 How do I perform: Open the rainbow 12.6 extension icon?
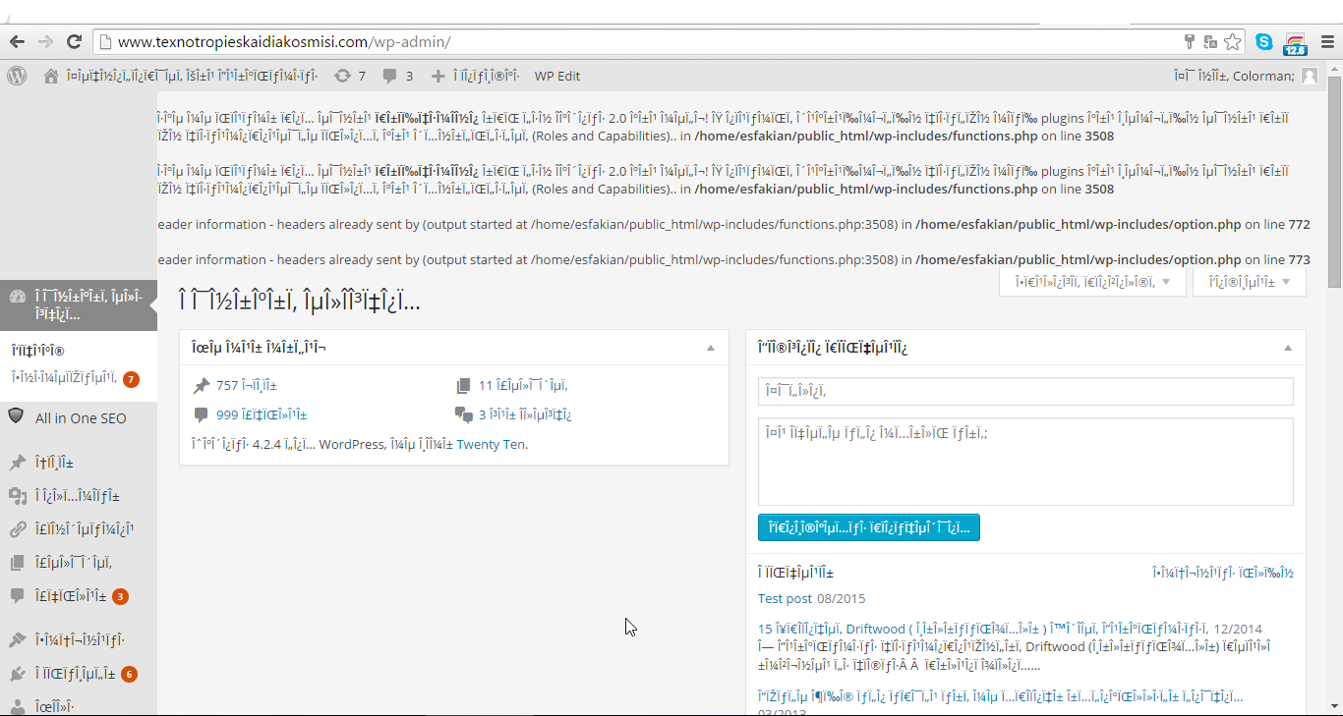coord(1296,44)
